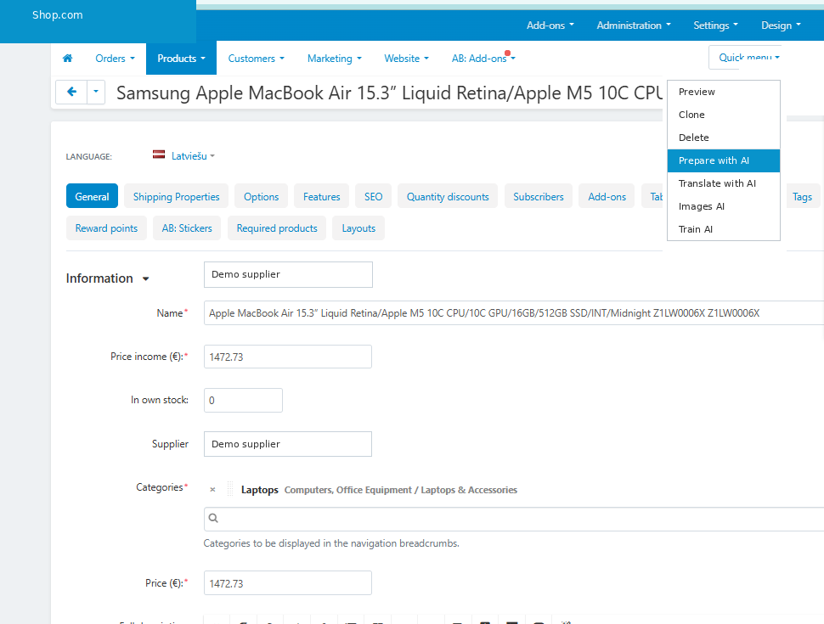Focus the Supplier field
The width and height of the screenshot is (824, 624).
coord(287,444)
